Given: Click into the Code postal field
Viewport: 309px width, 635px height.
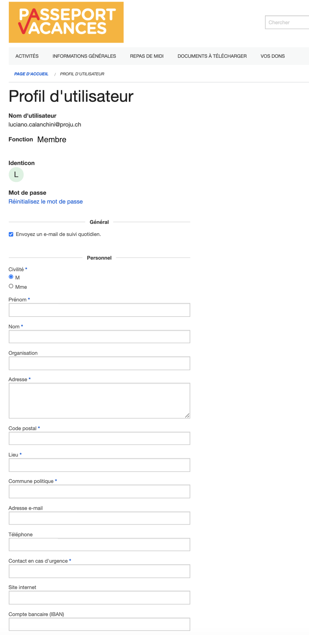Looking at the screenshot, I should coord(99,438).
